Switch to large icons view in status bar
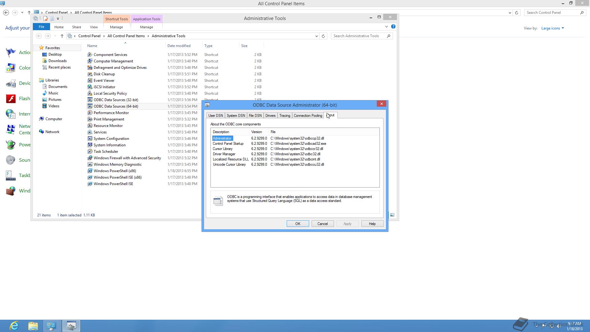 (x=392, y=215)
